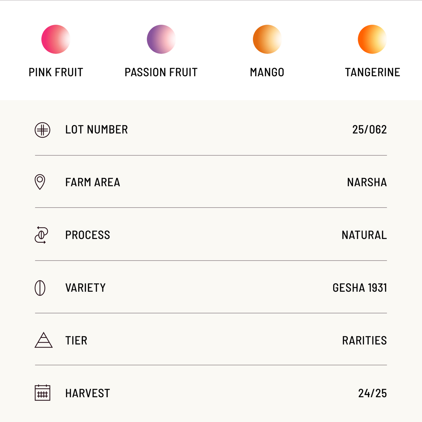Click the TANGERINE flavor label
The width and height of the screenshot is (422, 422).
(x=372, y=72)
